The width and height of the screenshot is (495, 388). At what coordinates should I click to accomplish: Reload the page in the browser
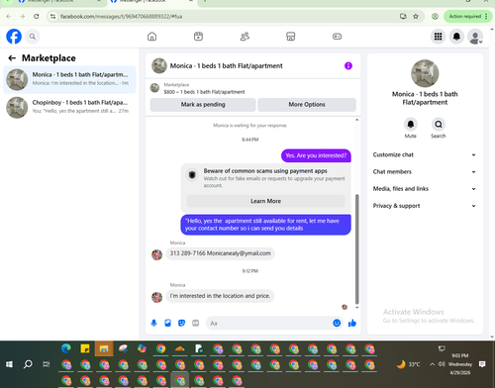pyautogui.click(x=37, y=16)
